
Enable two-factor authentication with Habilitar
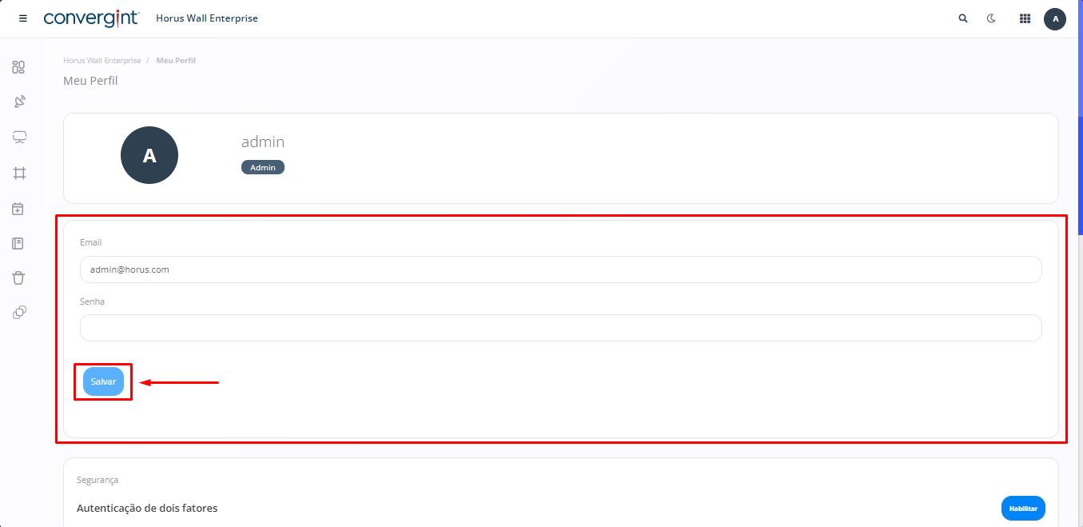click(1023, 509)
